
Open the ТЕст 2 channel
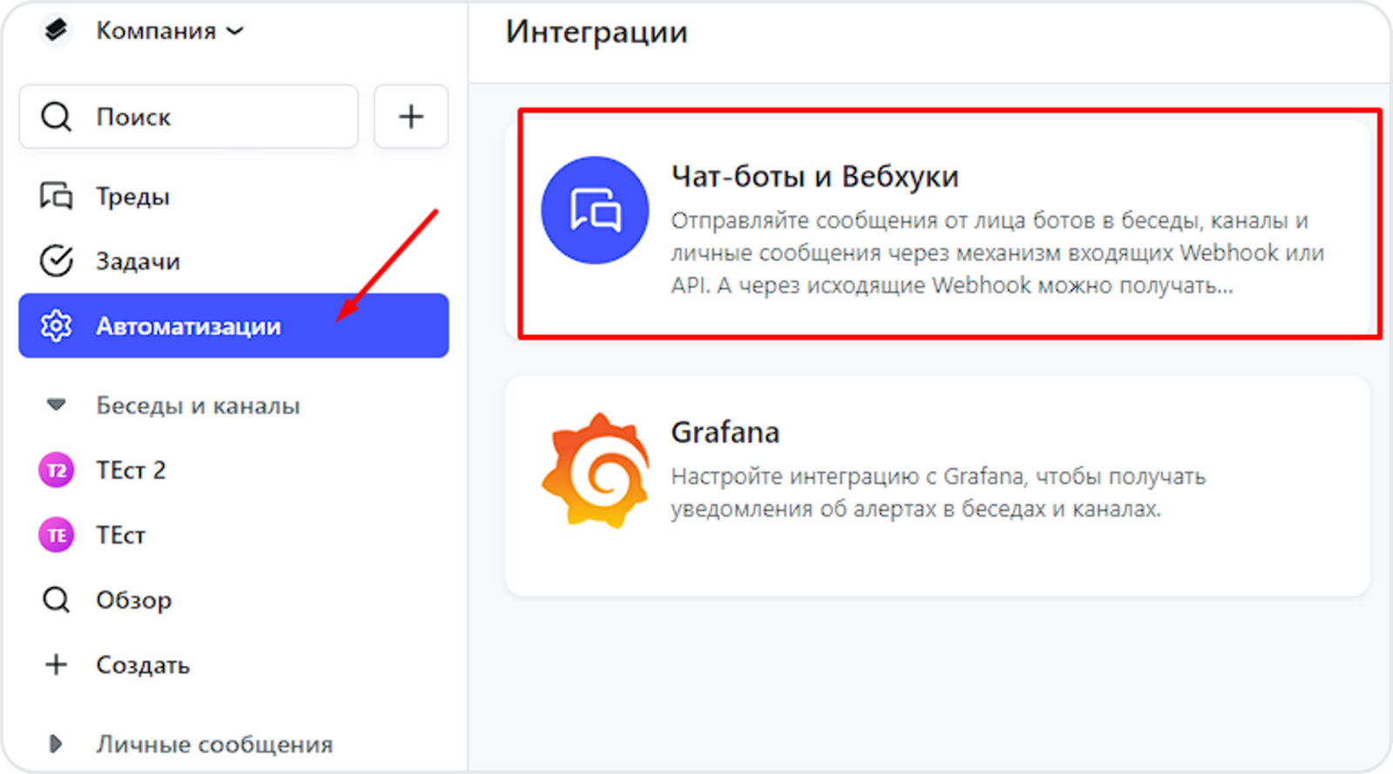[131, 470]
